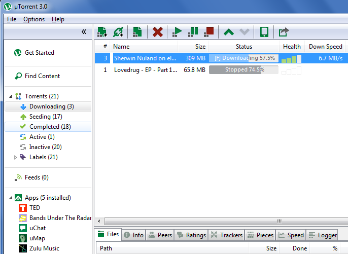Screen dimensions: 348x254
Task: Select Sherwin Nuland torrent row name
Action: click(145, 58)
